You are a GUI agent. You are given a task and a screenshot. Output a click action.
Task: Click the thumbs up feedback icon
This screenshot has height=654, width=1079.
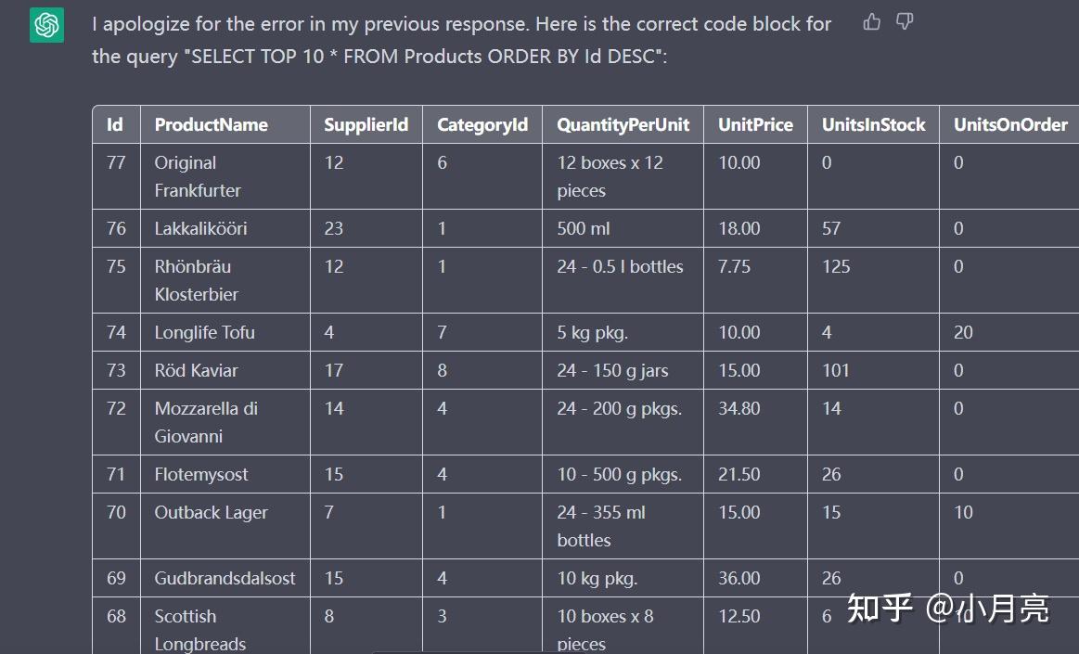tap(872, 22)
